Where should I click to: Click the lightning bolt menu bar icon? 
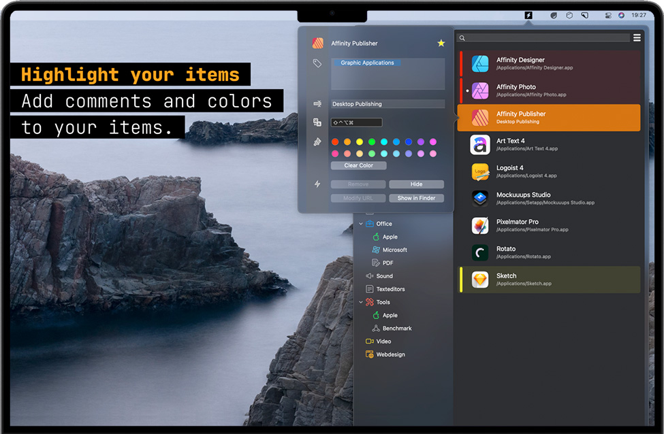tap(528, 15)
